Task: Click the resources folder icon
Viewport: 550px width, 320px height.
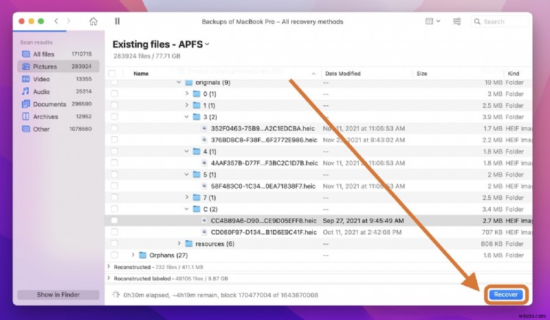Action: pyautogui.click(x=188, y=244)
